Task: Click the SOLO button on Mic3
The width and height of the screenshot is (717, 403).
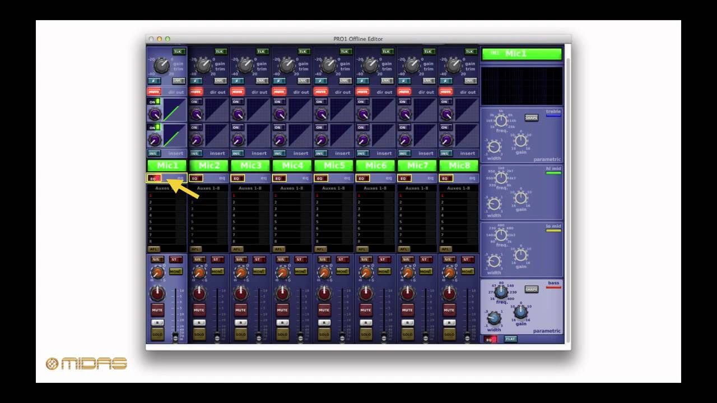Action: 240,335
